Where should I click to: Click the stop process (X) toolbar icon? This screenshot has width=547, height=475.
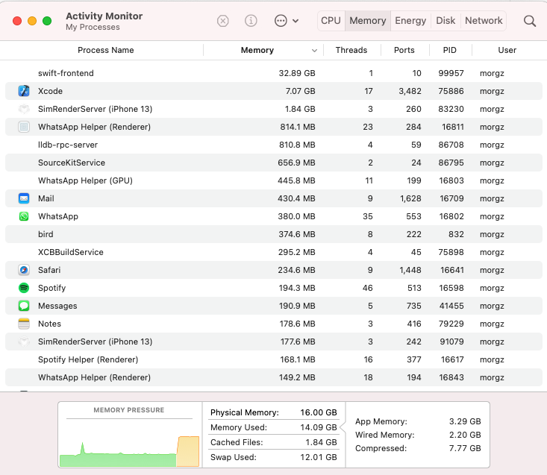[x=222, y=21]
